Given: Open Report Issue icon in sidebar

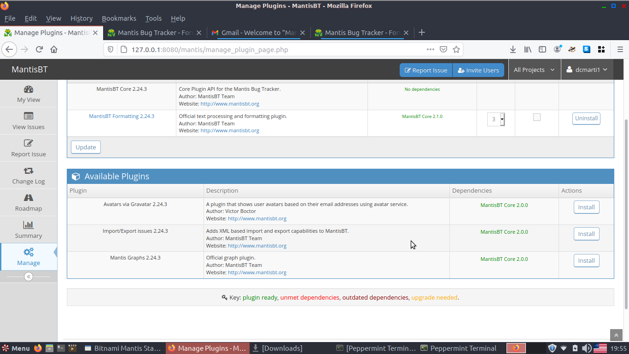Looking at the screenshot, I should [29, 143].
